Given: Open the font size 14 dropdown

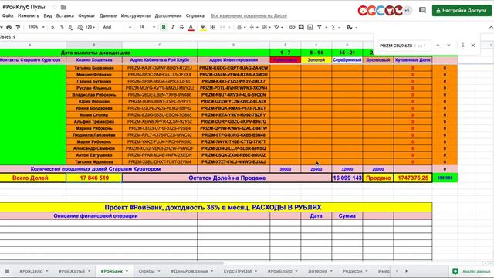Looking at the screenshot, I should click(x=147, y=28).
